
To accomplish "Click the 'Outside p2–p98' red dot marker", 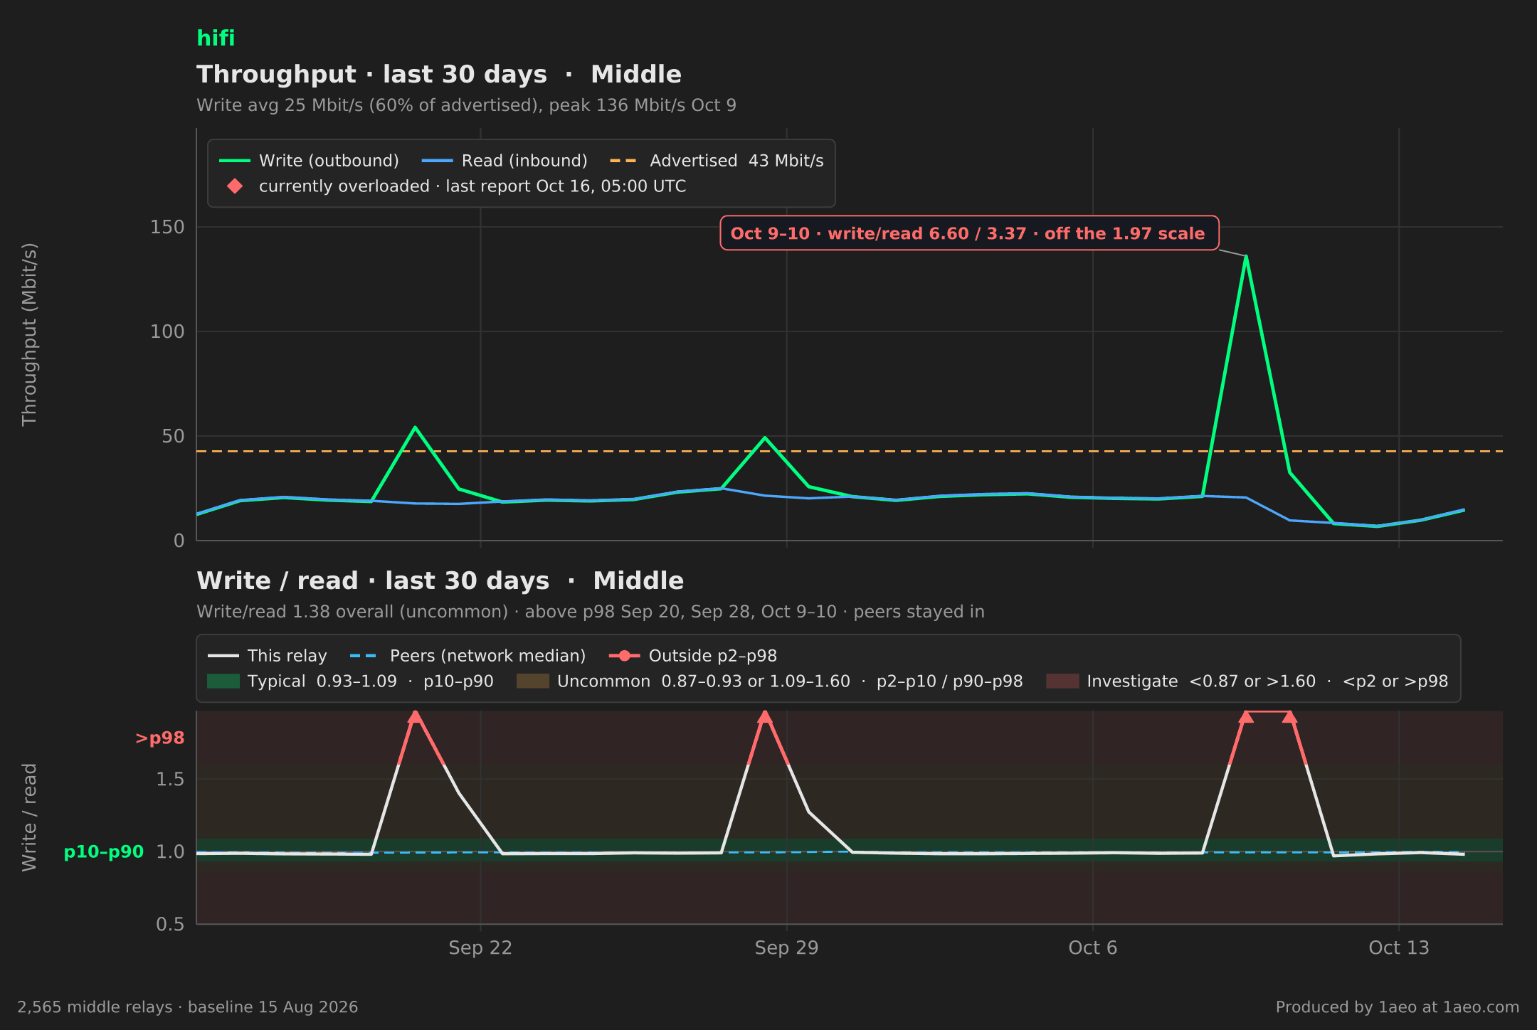I will pos(625,656).
